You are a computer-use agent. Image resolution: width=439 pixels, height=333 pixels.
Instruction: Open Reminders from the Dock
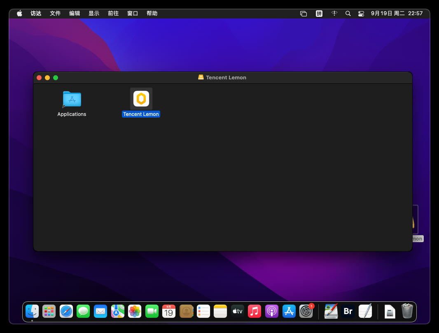pyautogui.click(x=203, y=311)
